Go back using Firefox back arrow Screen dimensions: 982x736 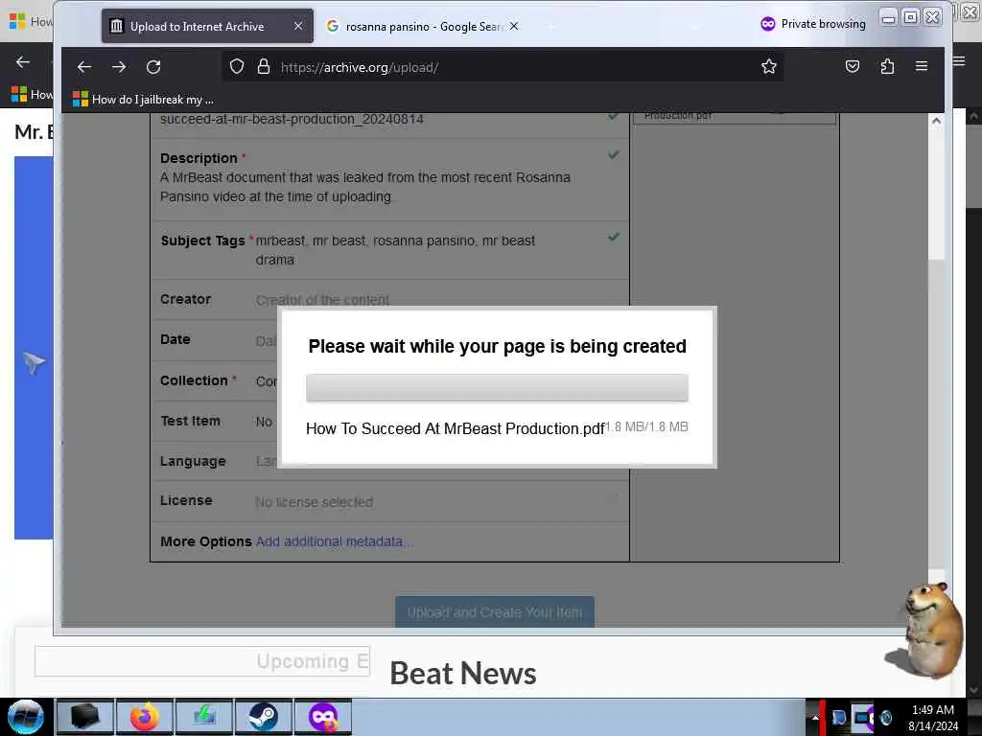pos(84,67)
